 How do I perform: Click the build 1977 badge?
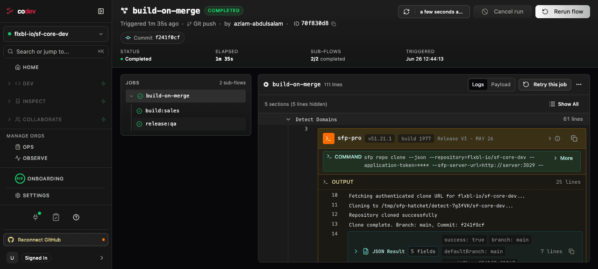tap(416, 138)
